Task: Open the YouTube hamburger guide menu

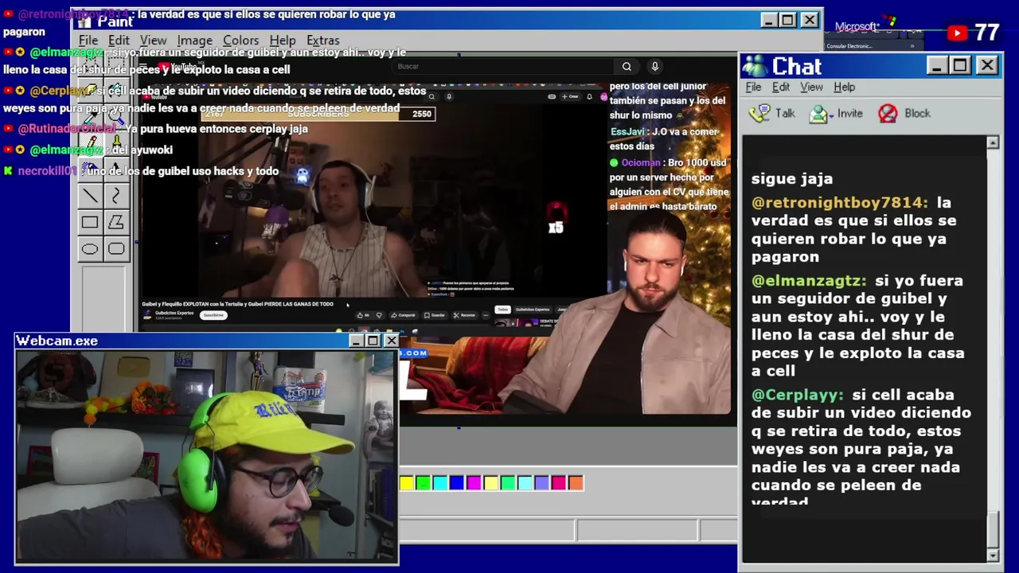Action: pyautogui.click(x=143, y=65)
